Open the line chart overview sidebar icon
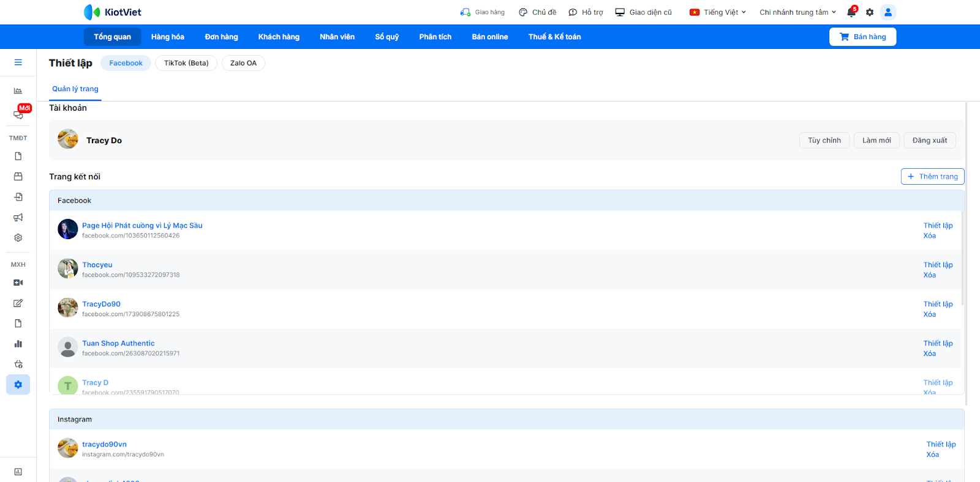This screenshot has height=482, width=980. (18, 91)
